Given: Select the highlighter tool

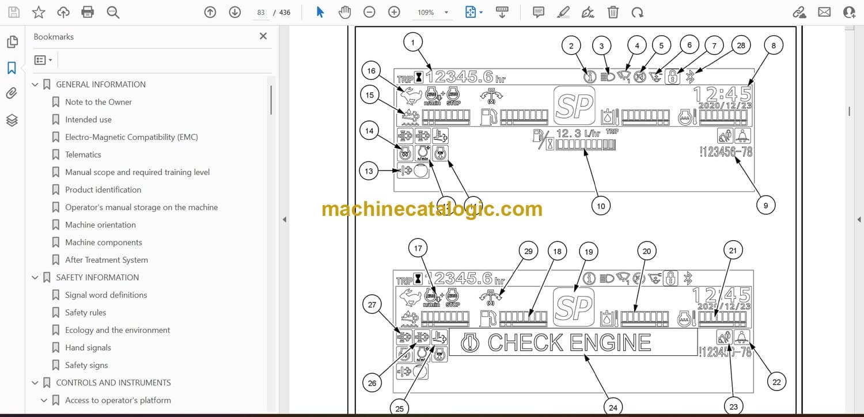Looking at the screenshot, I should coord(563,12).
